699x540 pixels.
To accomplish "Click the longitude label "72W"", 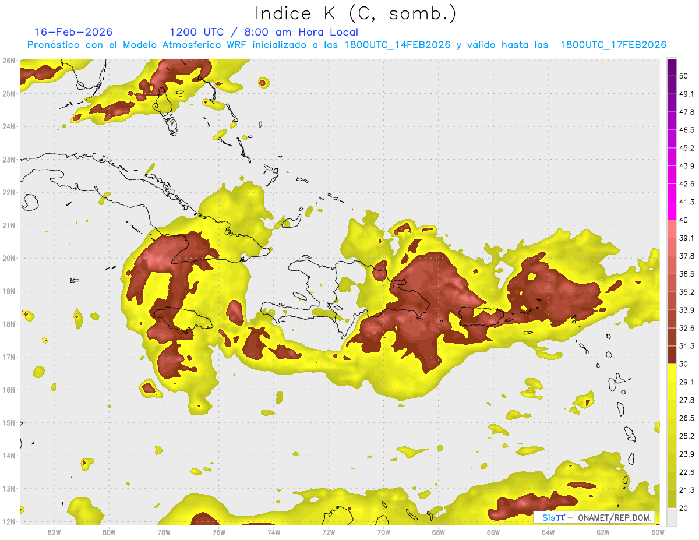I will [329, 532].
